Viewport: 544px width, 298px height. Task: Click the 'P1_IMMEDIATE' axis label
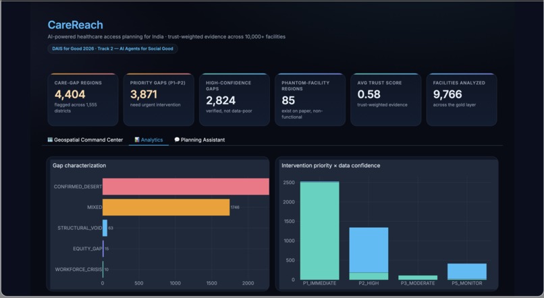[319, 283]
